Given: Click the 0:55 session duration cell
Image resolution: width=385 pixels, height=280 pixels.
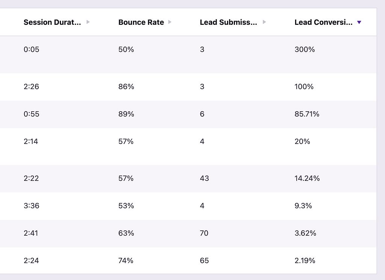Looking at the screenshot, I should point(31,114).
